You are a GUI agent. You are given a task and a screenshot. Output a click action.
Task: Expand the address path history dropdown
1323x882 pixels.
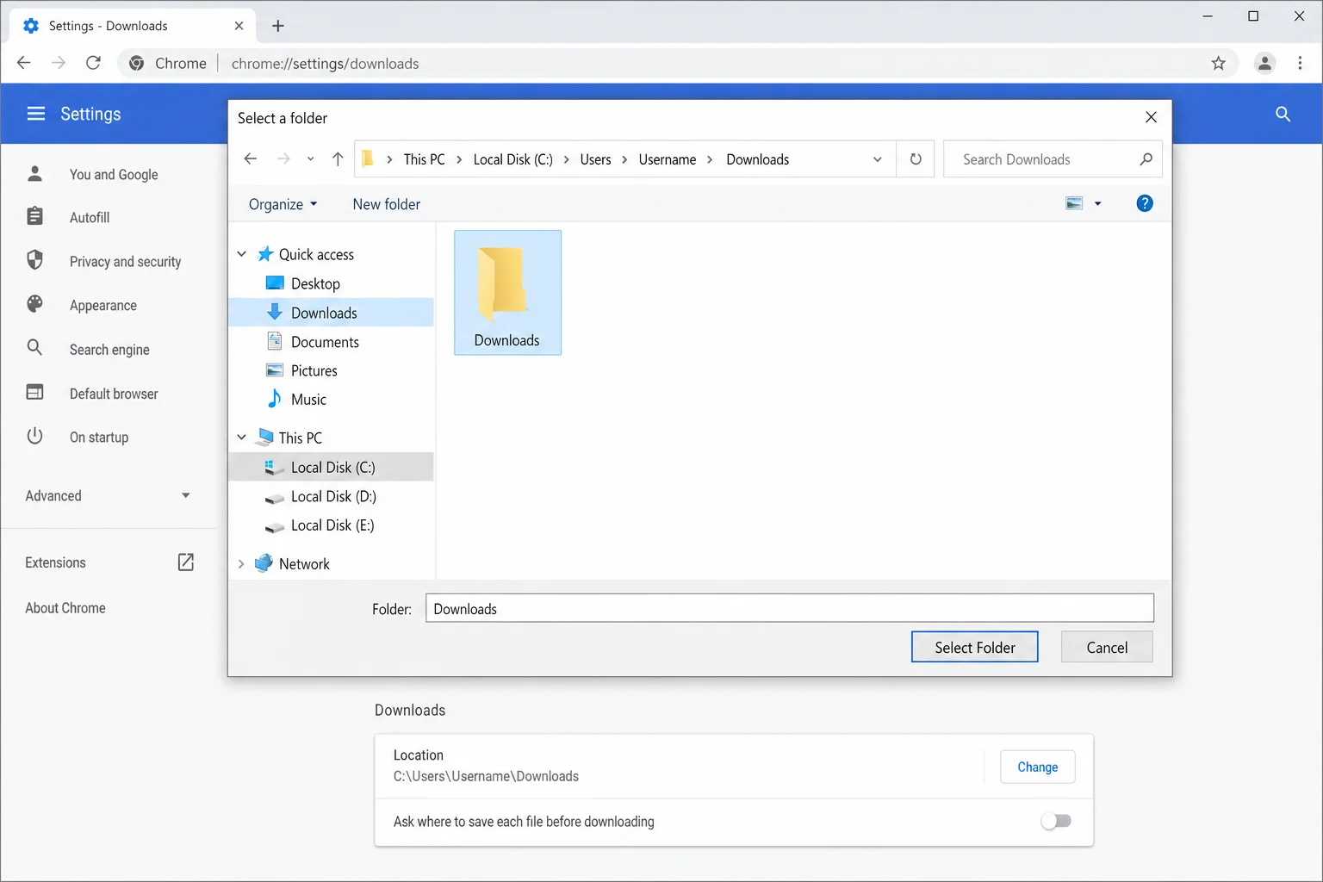877,159
